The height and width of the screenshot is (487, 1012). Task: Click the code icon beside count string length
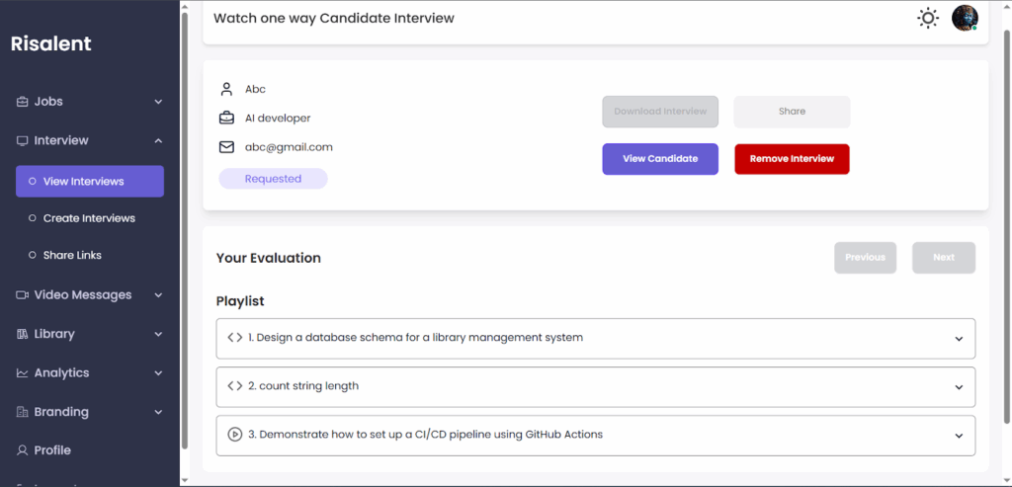pos(234,386)
